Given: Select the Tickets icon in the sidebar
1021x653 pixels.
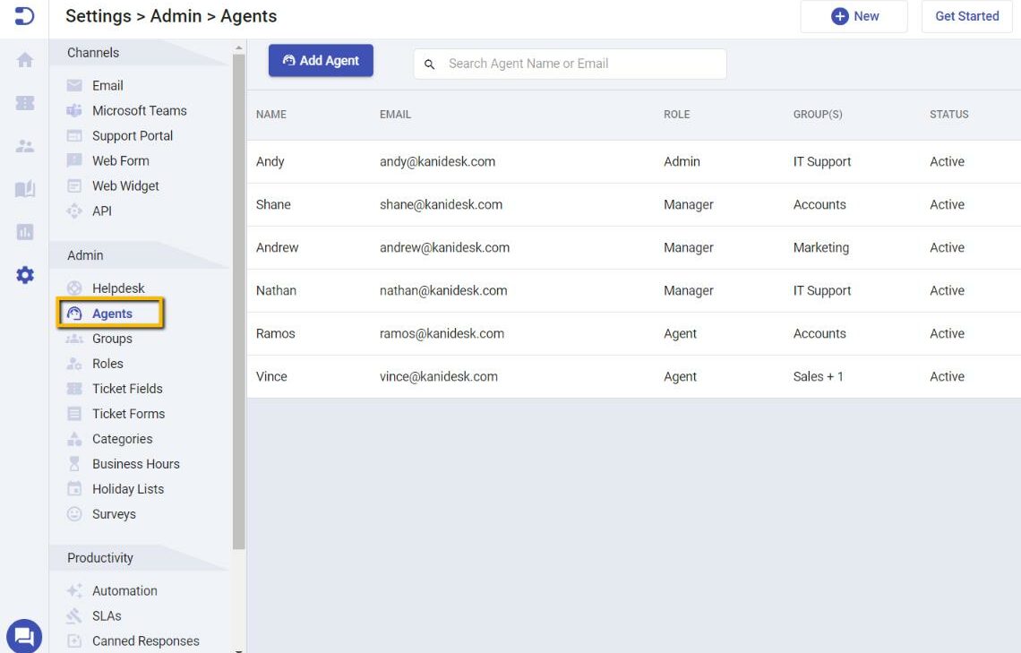Looking at the screenshot, I should (x=24, y=103).
